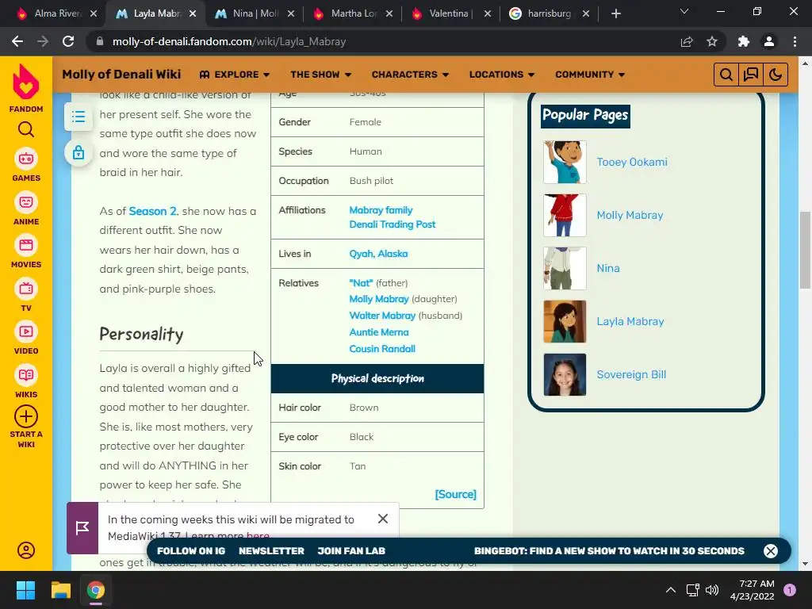812x609 pixels.
Task: Click the address bar URL field
Action: (x=383, y=41)
